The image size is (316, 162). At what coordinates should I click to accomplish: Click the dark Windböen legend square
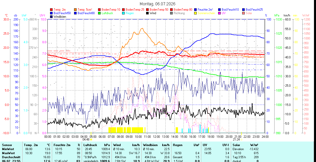coord(52,17)
